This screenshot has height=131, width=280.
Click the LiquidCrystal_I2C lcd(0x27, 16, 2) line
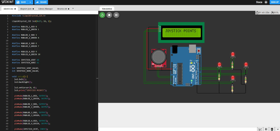(32, 21)
